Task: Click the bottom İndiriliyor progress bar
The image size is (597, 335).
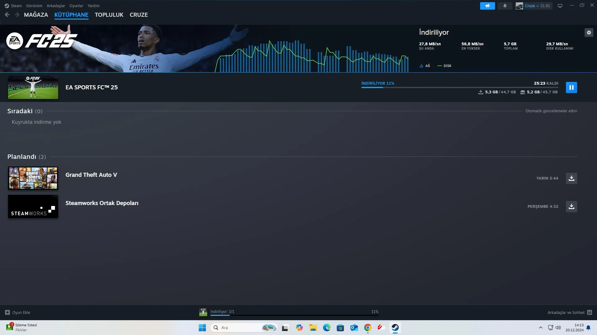Action: (x=294, y=315)
